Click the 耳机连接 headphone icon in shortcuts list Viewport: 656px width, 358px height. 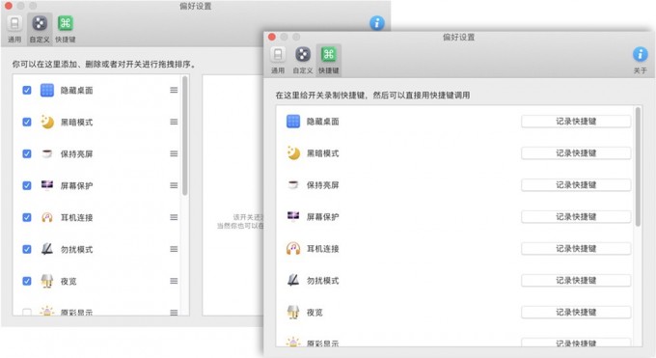click(x=293, y=249)
